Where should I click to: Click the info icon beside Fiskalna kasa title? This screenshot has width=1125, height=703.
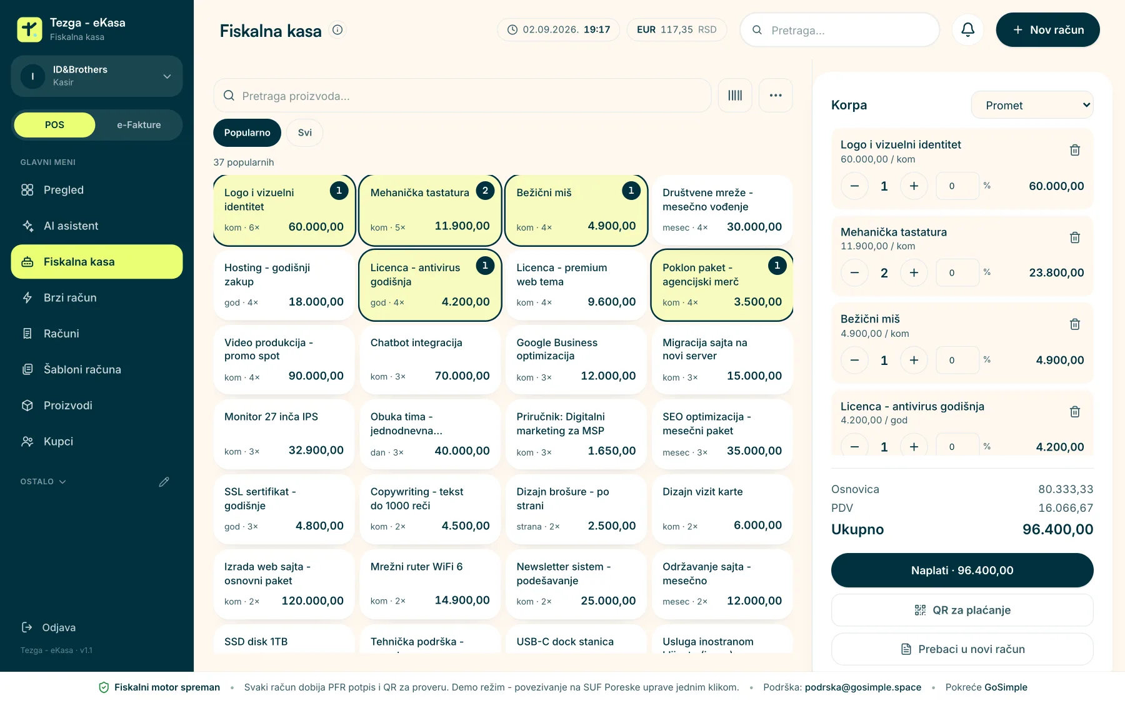click(x=337, y=29)
